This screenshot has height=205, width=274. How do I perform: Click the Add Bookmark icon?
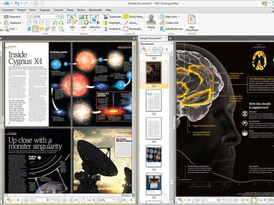click(162, 29)
